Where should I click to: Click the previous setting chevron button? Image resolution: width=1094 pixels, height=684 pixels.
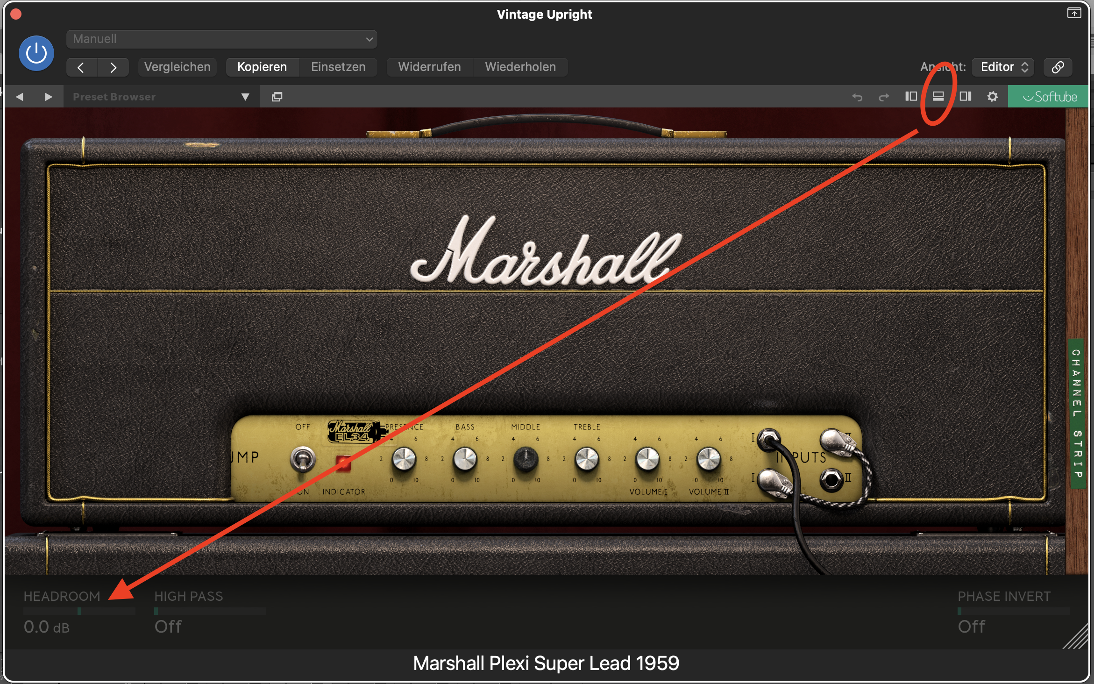(81, 67)
